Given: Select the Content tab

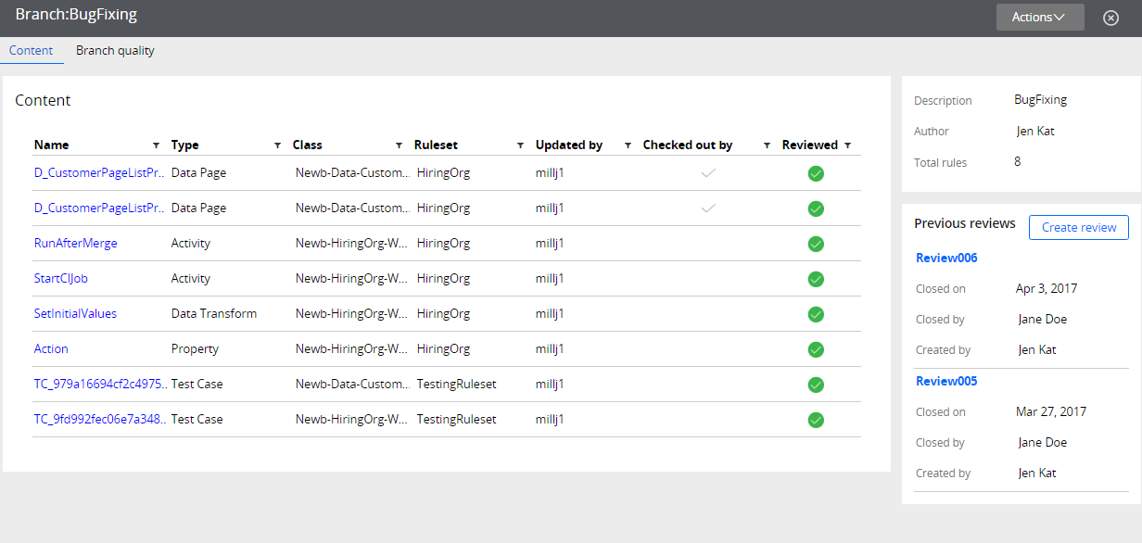Looking at the screenshot, I should pyautogui.click(x=32, y=51).
